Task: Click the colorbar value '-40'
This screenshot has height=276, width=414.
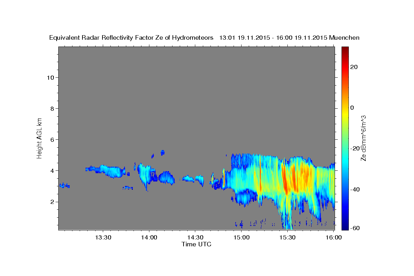Action: (x=355, y=189)
